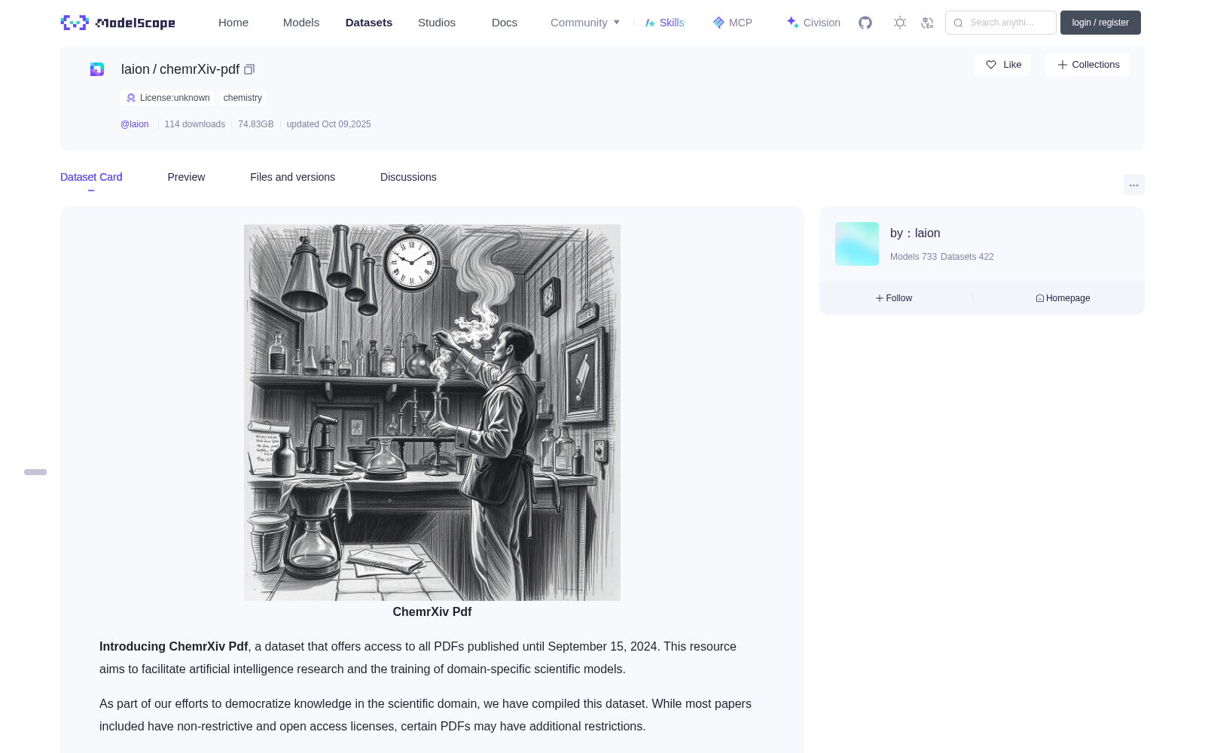
Task: Open Civision from the top bar
Action: [813, 23]
